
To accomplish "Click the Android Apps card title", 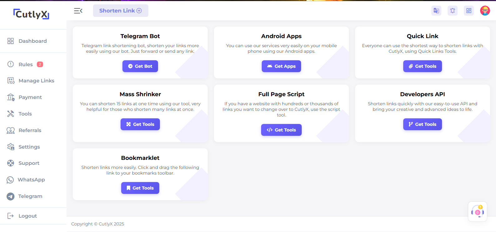I will pos(281,36).
